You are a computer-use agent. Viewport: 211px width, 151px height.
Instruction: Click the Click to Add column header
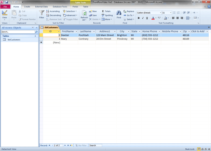click(x=200, y=31)
